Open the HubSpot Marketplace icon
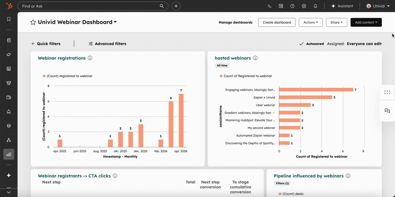Screen dimensions: 395x197 [281, 6]
